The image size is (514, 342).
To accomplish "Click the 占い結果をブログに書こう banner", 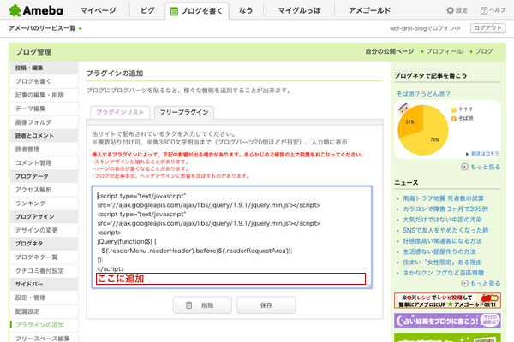I will click(x=447, y=321).
